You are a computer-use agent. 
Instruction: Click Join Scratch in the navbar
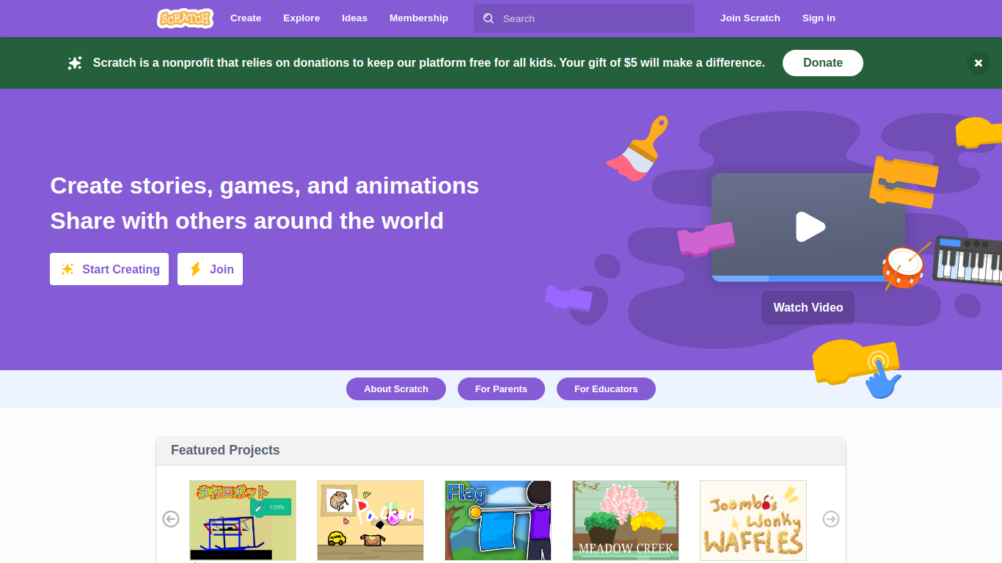[x=750, y=18]
